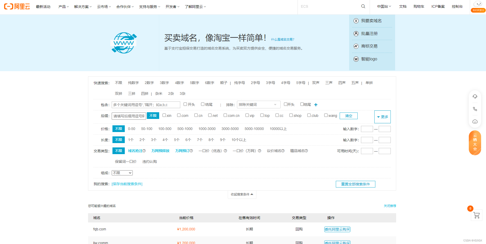
Task: Tick the .vip suffix checkbox
Action: click(x=247, y=115)
